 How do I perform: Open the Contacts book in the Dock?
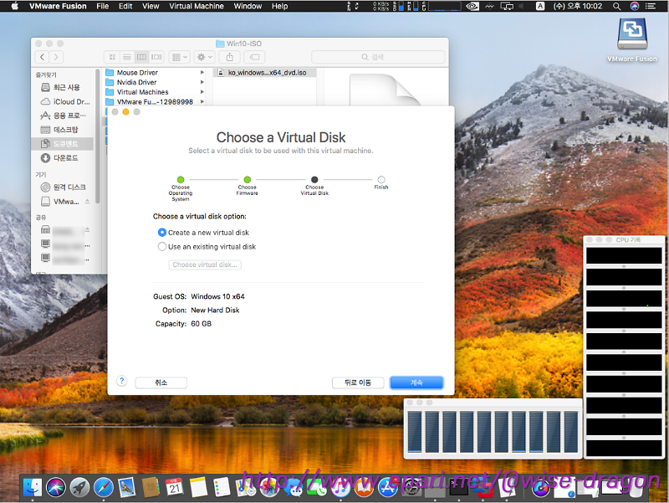click(151, 487)
